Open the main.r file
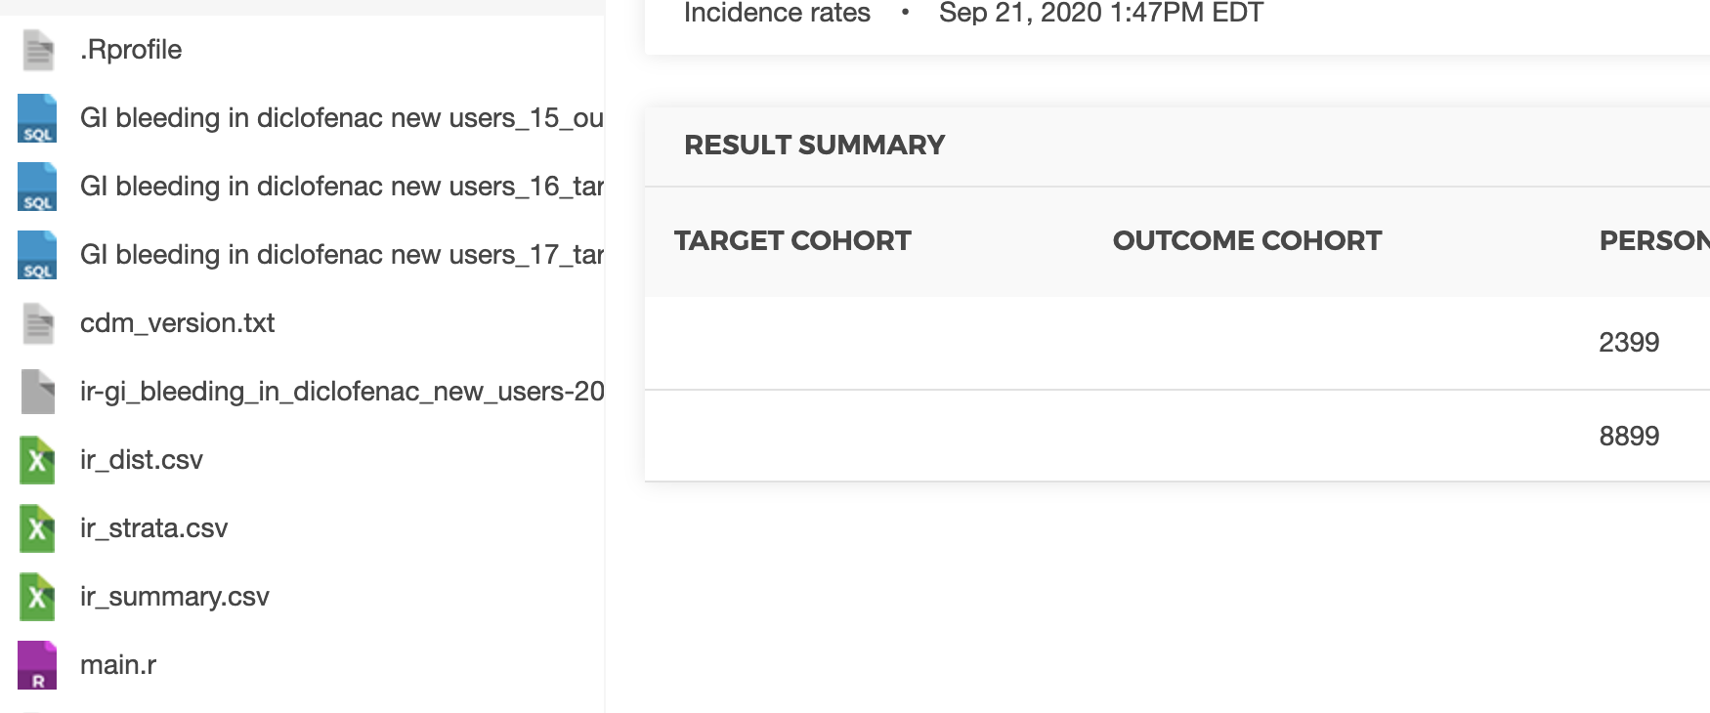This screenshot has height=713, width=1710. tap(116, 665)
